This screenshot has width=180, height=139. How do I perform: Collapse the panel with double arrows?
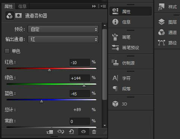(x=94, y=6)
